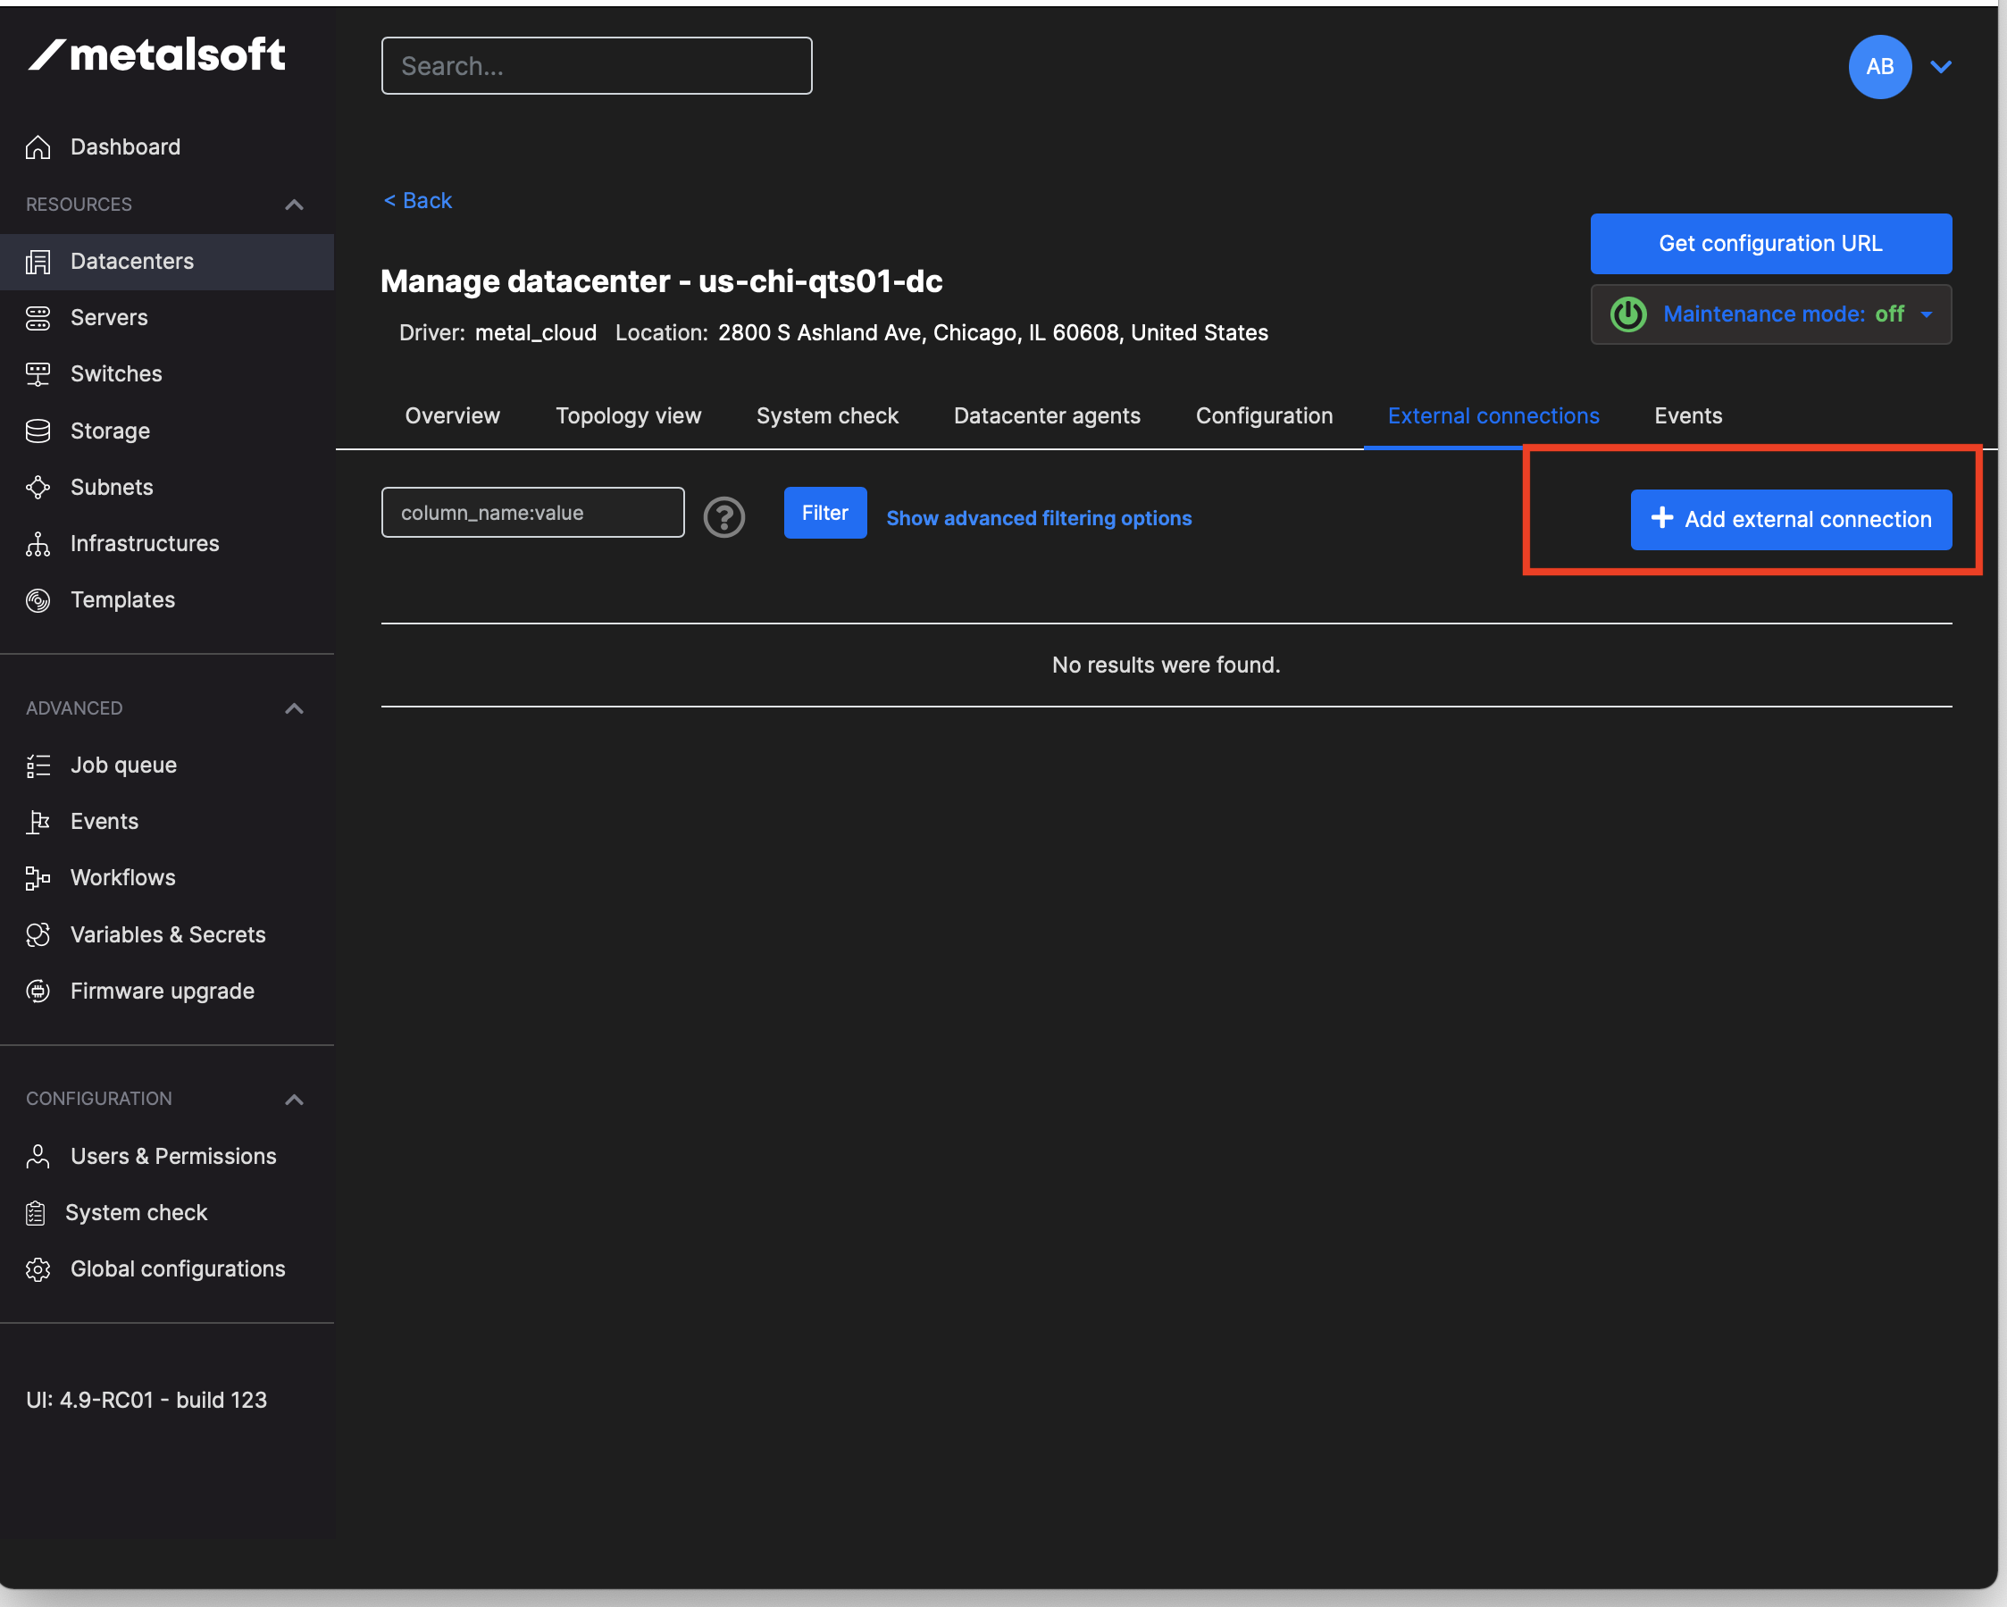This screenshot has width=2007, height=1607.
Task: Go back using the Back link
Action: pyautogui.click(x=417, y=201)
